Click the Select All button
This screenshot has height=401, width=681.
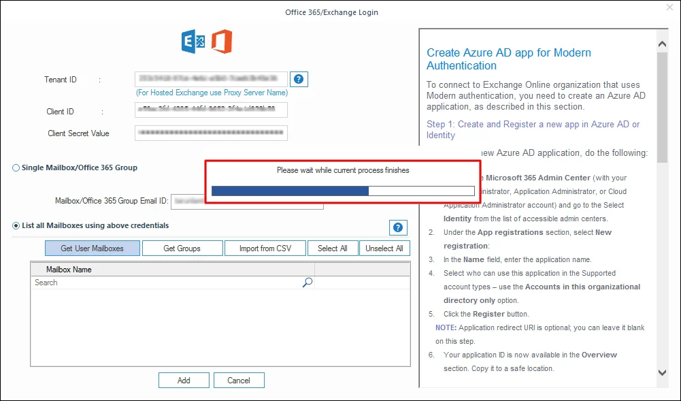tap(333, 248)
